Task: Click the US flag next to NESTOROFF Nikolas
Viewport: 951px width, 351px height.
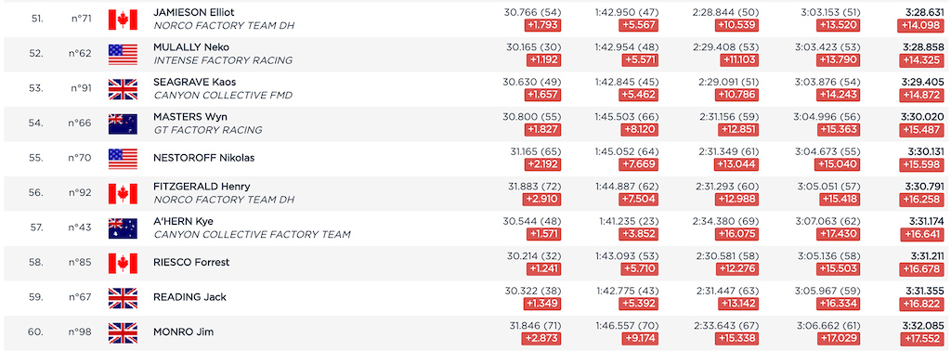Action: (x=123, y=159)
